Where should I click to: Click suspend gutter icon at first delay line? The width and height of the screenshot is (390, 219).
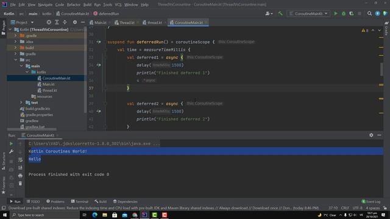(99, 65)
